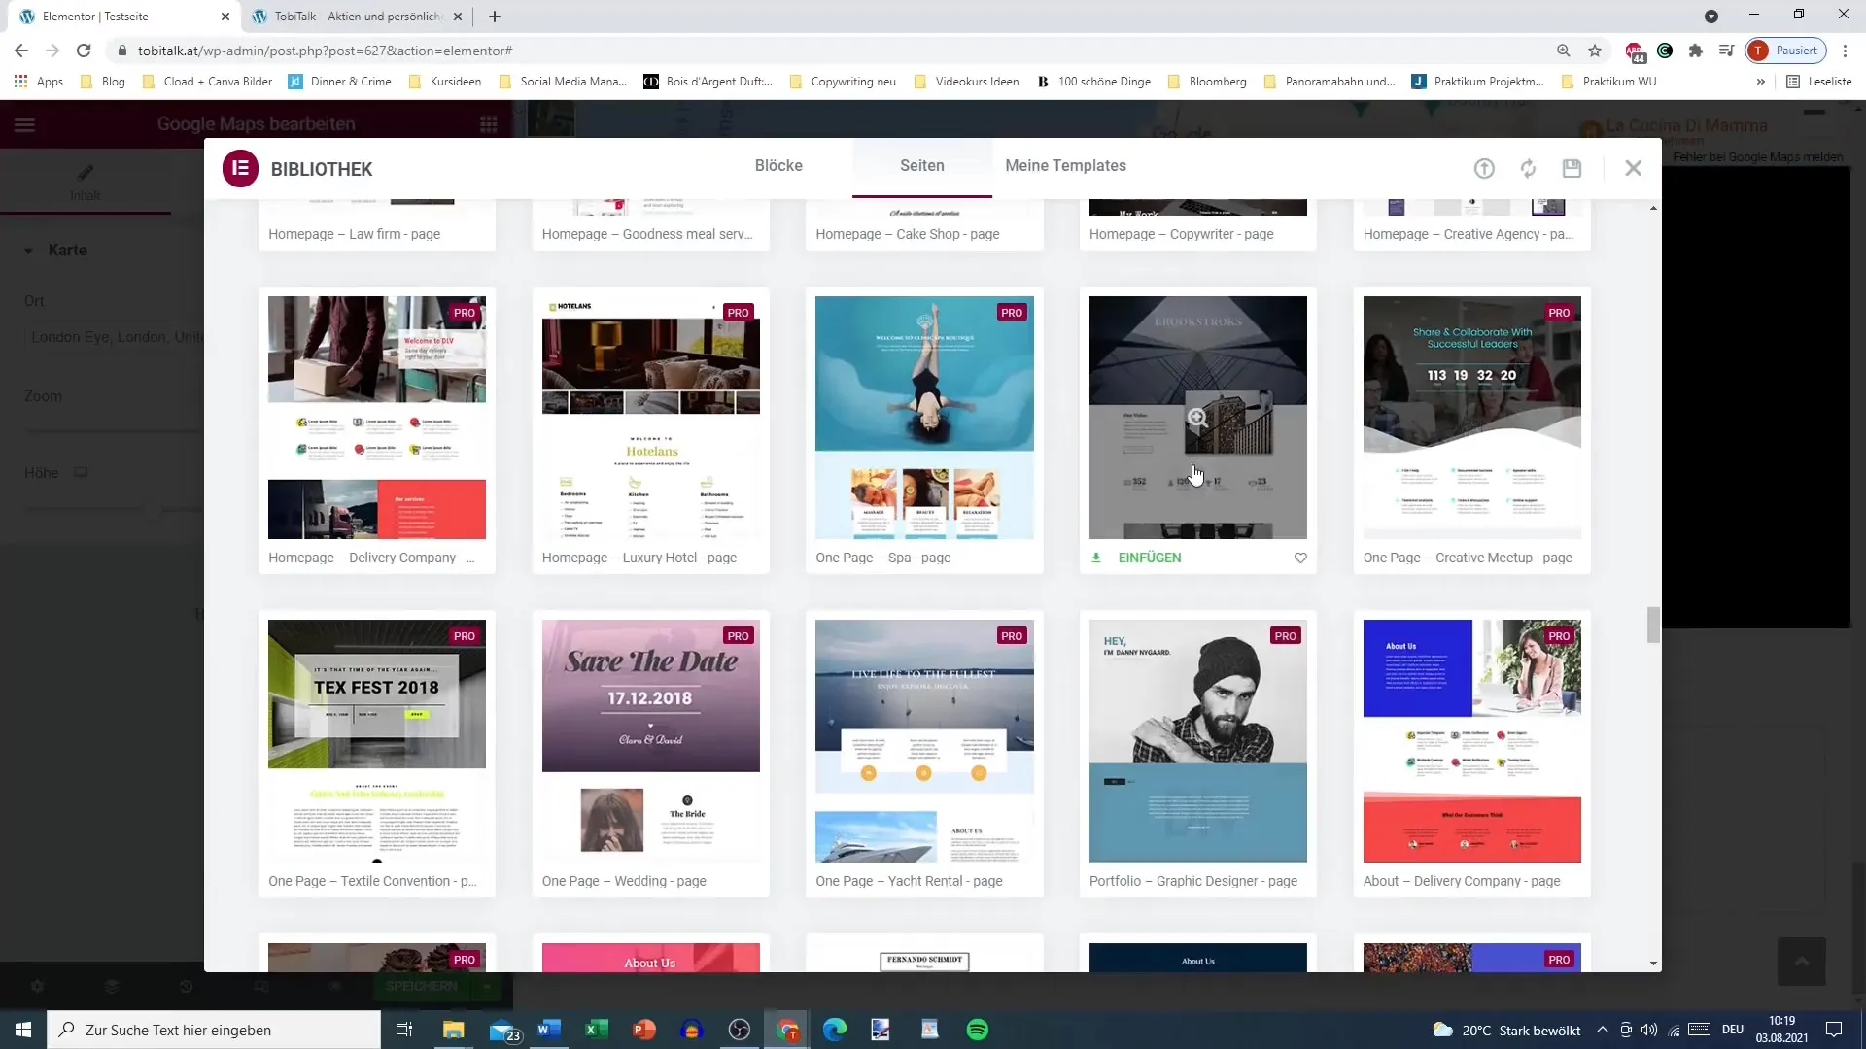Open the Yacht Rental template thumbnail
The width and height of the screenshot is (1866, 1049).
[x=924, y=741]
